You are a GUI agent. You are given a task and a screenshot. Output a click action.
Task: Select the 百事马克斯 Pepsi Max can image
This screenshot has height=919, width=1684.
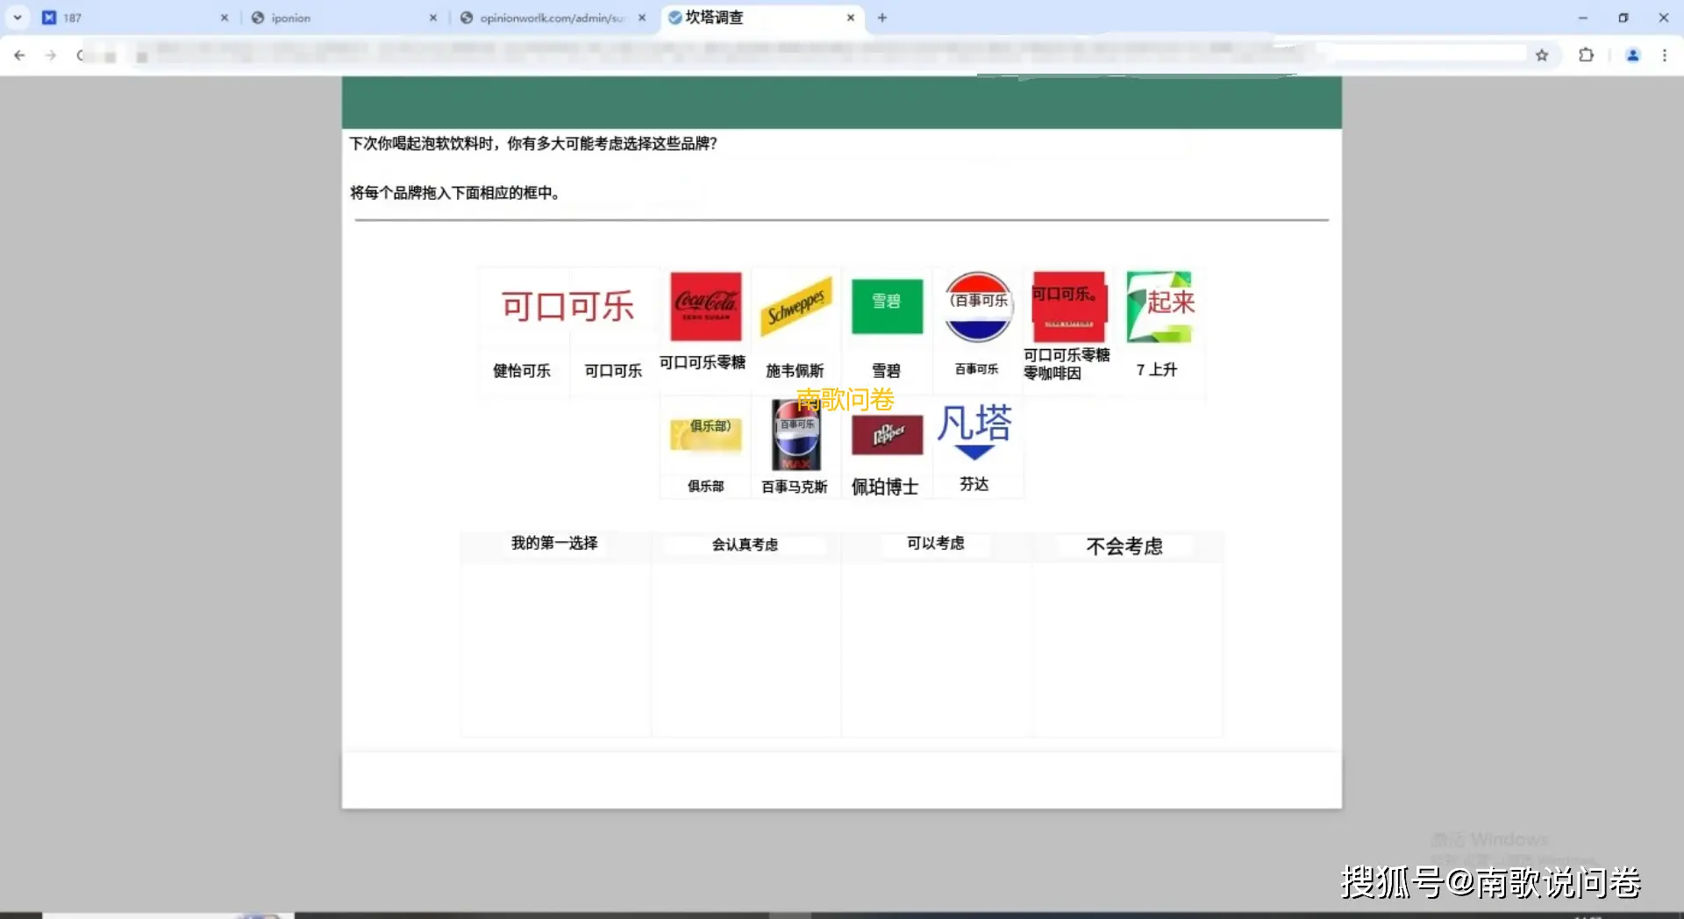[794, 434]
